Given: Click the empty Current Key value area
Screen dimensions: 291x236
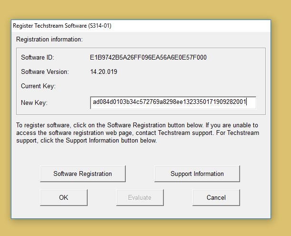Looking at the screenshot, I should [x=143, y=86].
